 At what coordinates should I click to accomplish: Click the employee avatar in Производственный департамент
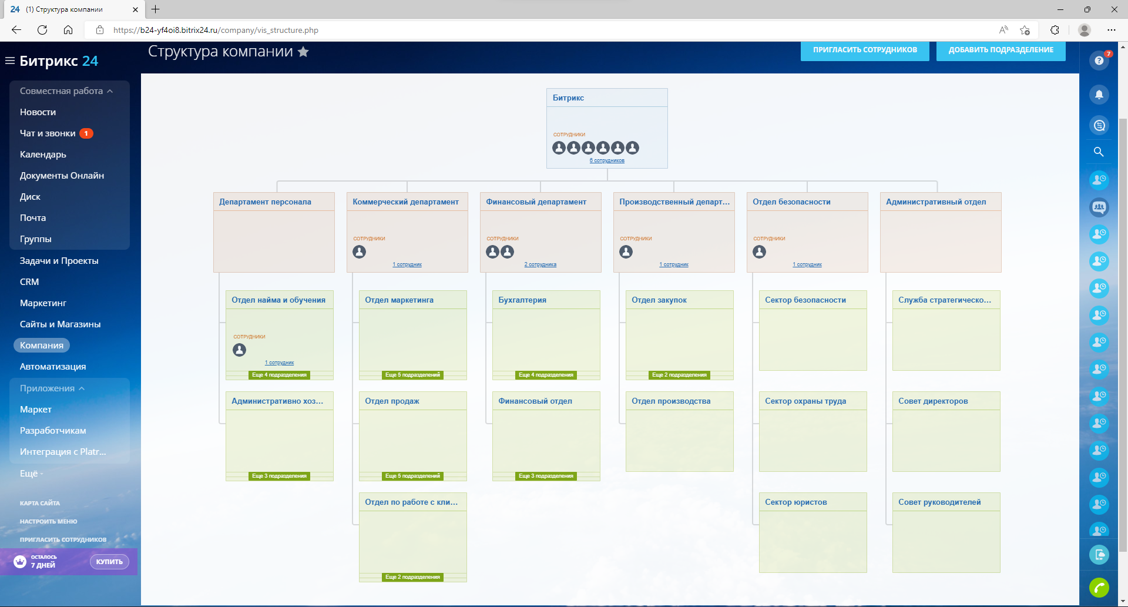(626, 252)
